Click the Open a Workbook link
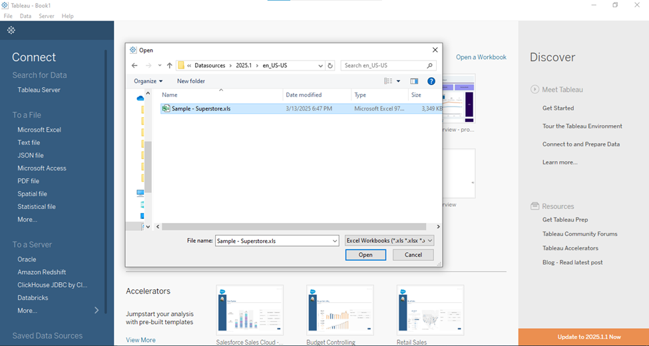Screen dimensions: 649x346 pyautogui.click(x=481, y=57)
